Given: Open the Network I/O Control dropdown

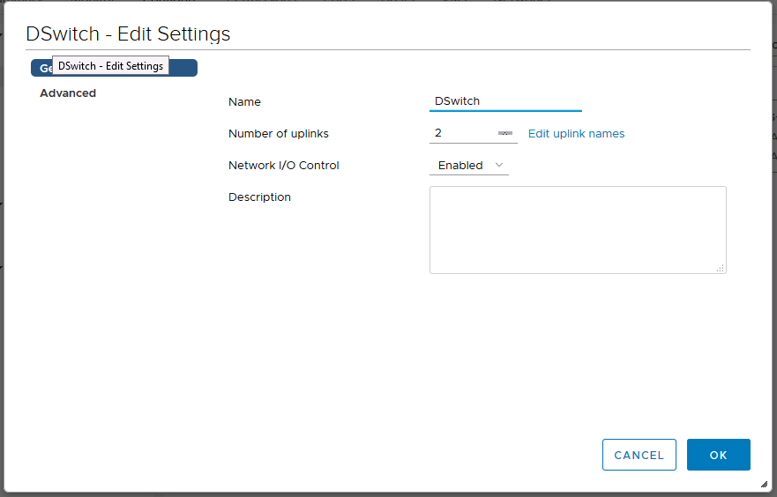Looking at the screenshot, I should (x=469, y=166).
